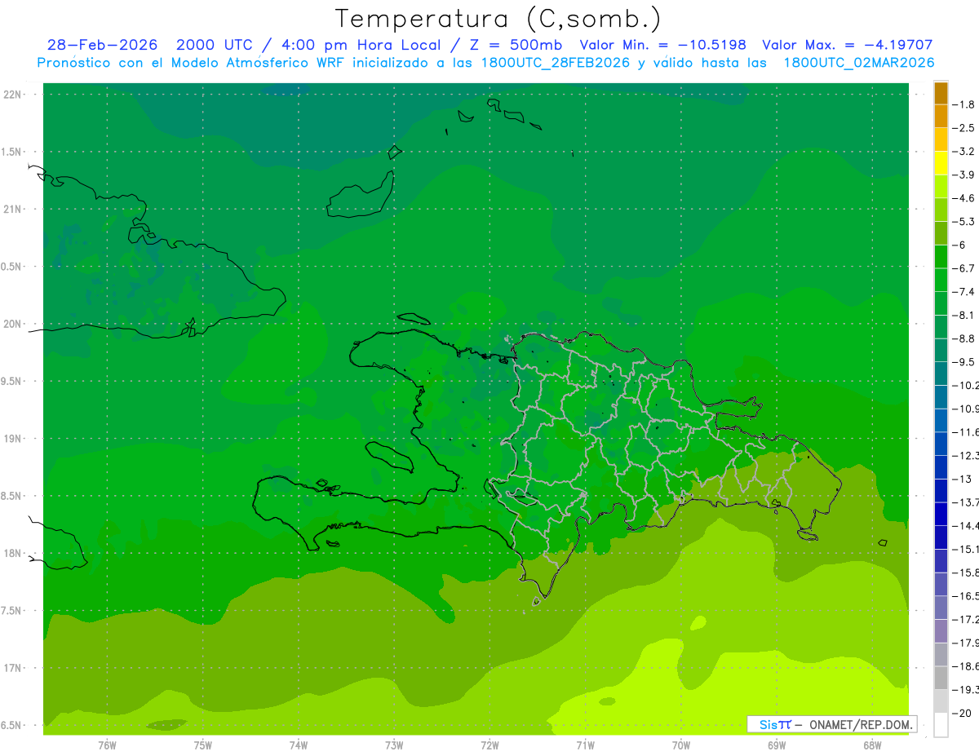Viewport: 979px width, 756px height.
Task: Click the "ONAMET/REP.DOM." credit label
Action: click(861, 724)
